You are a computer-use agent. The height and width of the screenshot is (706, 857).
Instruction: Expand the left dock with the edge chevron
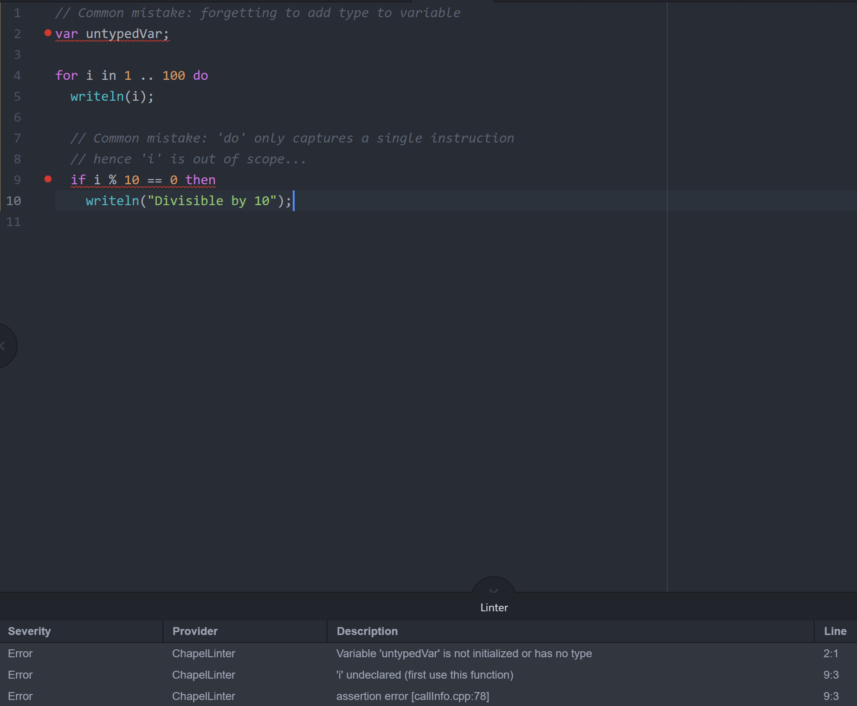coord(4,345)
